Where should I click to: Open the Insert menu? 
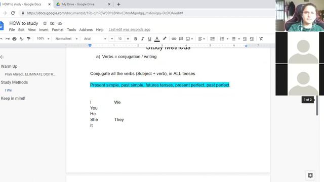(44, 30)
